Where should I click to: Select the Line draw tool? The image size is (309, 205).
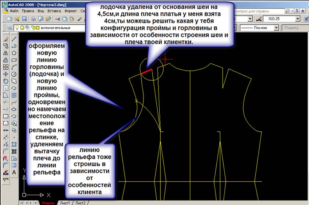pos(14,39)
